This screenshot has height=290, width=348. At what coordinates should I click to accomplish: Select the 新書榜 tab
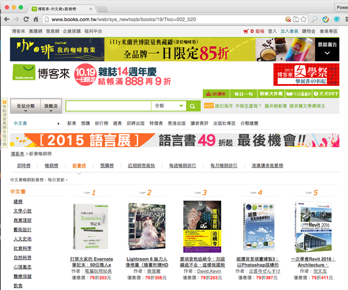click(79, 166)
